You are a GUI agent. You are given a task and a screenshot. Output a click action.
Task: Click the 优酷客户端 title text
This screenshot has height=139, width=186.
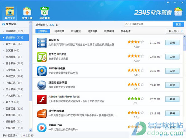55,125
